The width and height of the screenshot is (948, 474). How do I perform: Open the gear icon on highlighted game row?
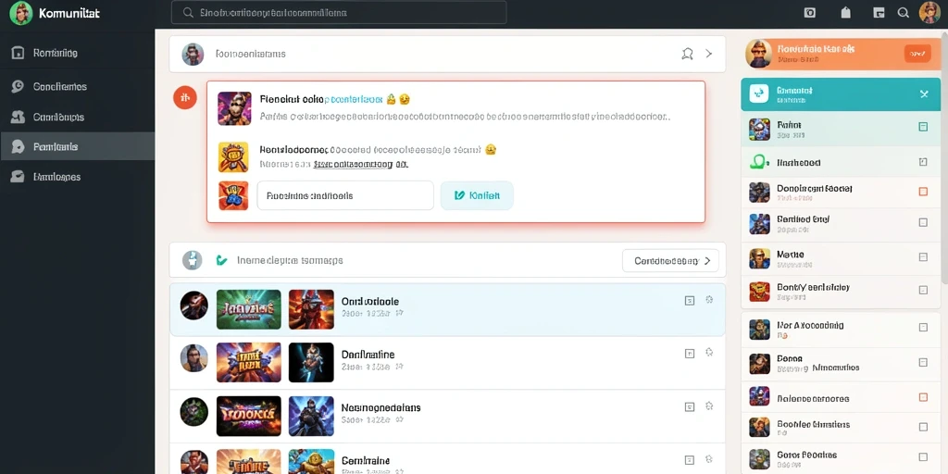(709, 300)
